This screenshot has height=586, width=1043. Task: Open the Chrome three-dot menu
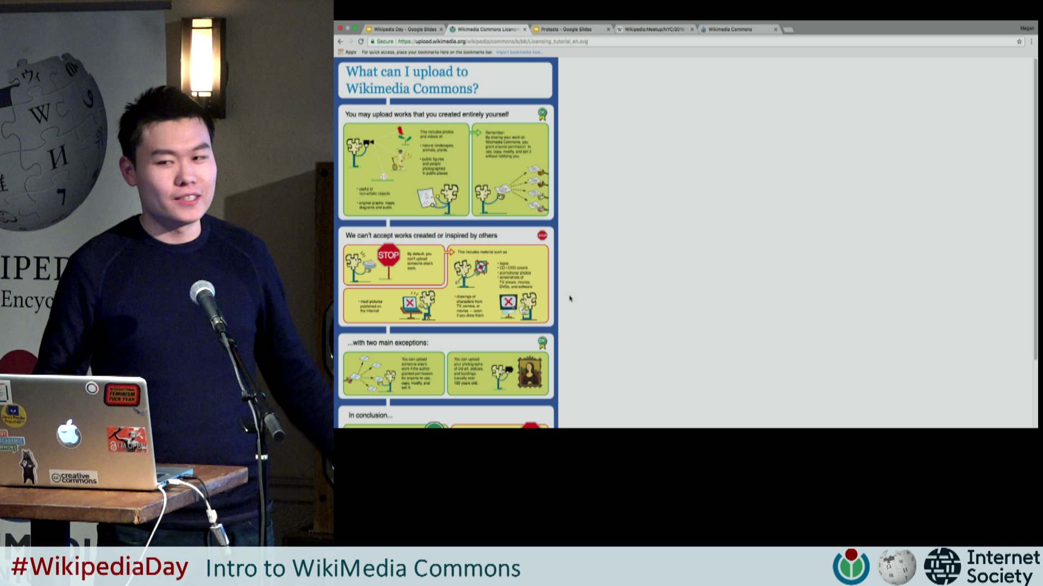coord(1031,41)
